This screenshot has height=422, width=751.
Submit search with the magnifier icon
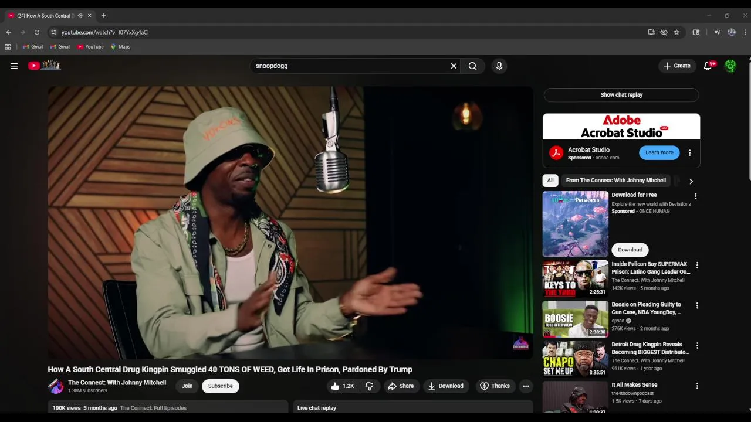coord(473,66)
